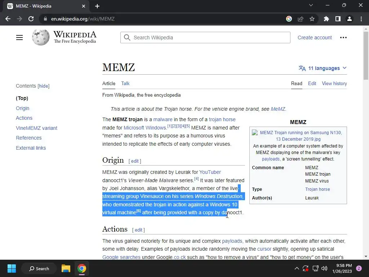Open the clock showing 9:58 PM
This screenshot has height=277, width=369.
(342, 268)
